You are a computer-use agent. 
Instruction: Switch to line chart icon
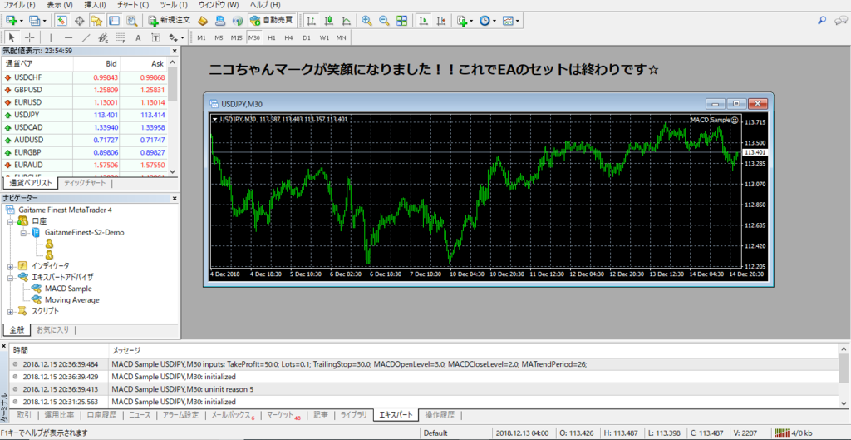pos(346,21)
